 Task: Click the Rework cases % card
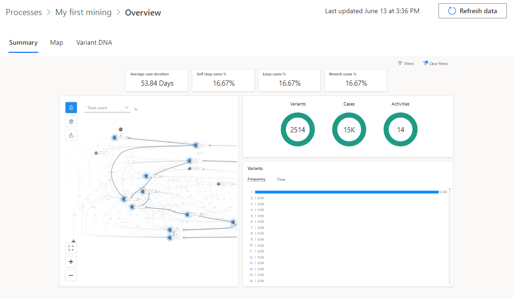pyautogui.click(x=356, y=80)
